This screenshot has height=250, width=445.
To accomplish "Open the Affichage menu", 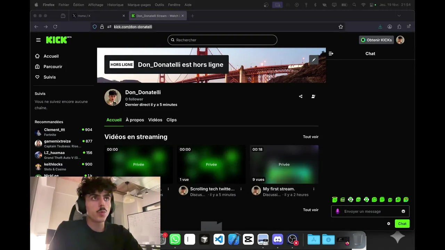I will (96, 5).
